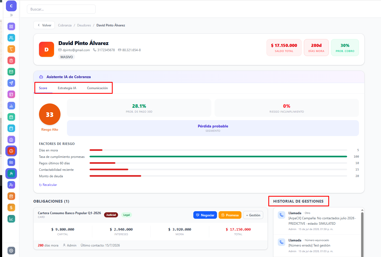Screen dimensions: 381x257
Task: Open the users group icon in sidebar
Action: pyautogui.click(x=11, y=38)
